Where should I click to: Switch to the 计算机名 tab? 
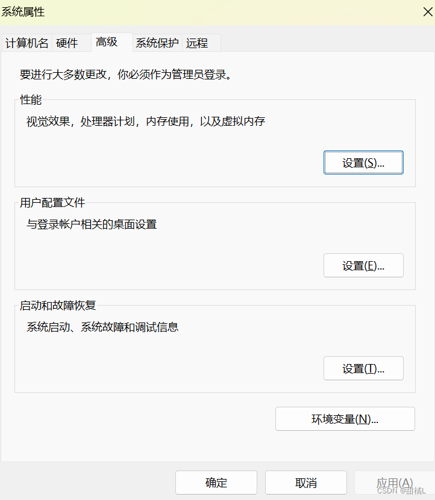[27, 43]
